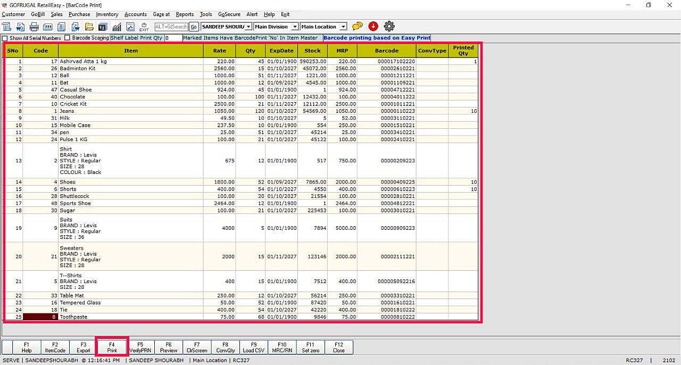Open the settings gear icon
The width and height of the screenshot is (681, 365).
pos(389,26)
